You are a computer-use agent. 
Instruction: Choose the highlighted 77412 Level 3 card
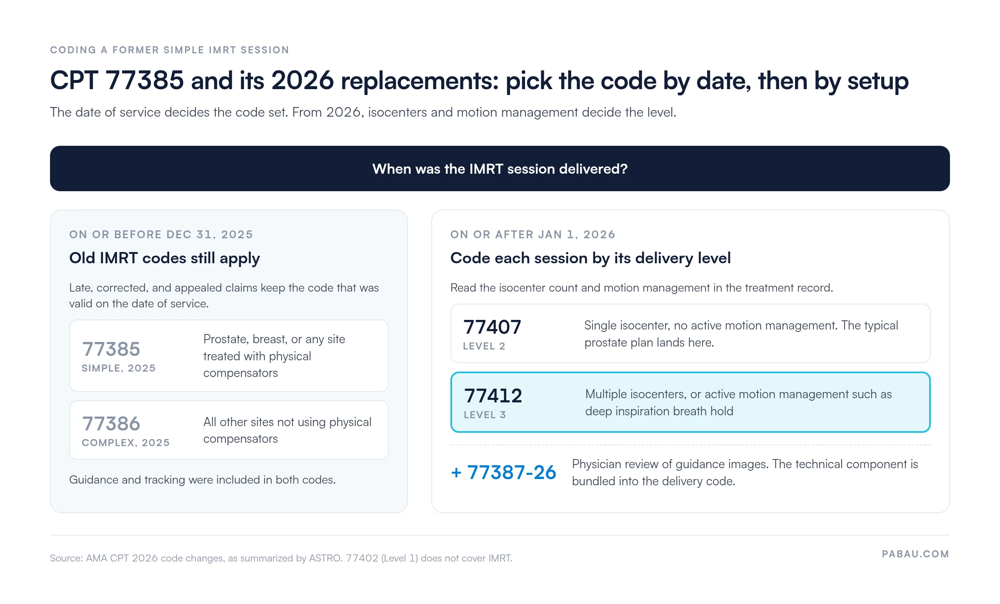click(x=690, y=402)
